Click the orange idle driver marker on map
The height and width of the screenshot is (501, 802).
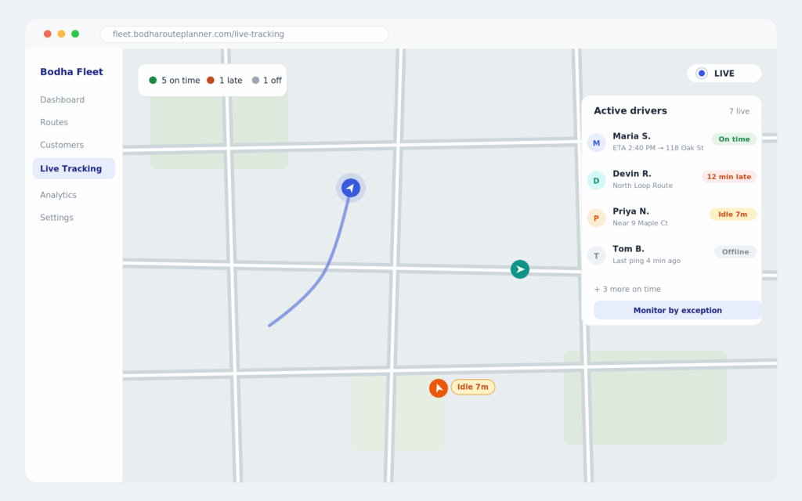(x=439, y=388)
